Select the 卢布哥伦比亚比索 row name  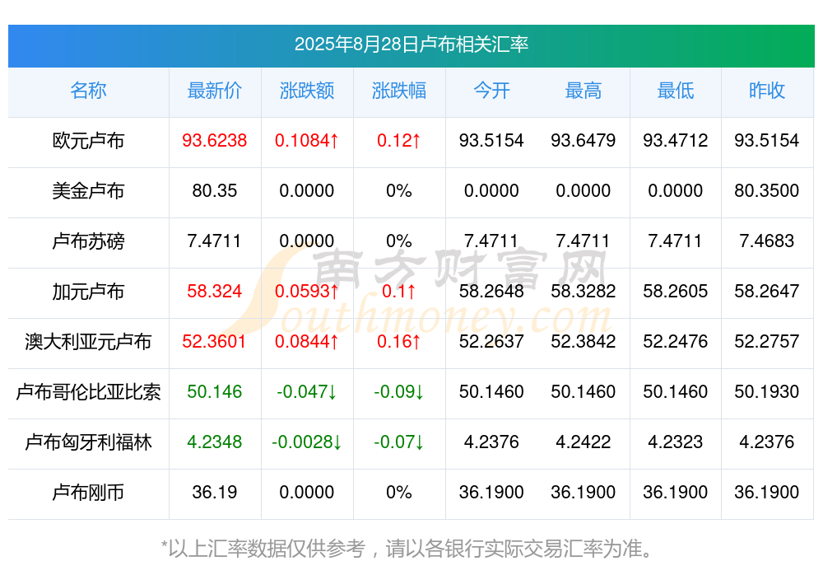point(88,392)
